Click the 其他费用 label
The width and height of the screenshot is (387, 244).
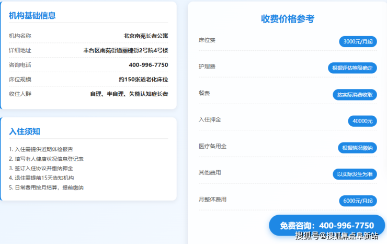pyautogui.click(x=210, y=173)
